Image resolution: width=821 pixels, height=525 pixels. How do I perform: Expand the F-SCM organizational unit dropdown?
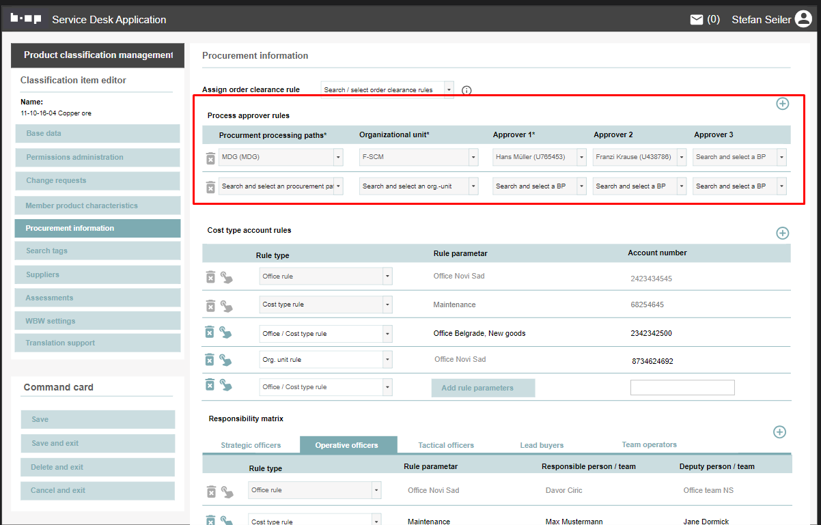click(473, 158)
